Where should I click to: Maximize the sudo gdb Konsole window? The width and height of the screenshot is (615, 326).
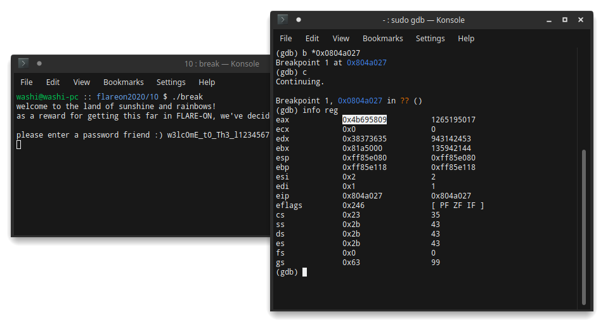point(565,20)
